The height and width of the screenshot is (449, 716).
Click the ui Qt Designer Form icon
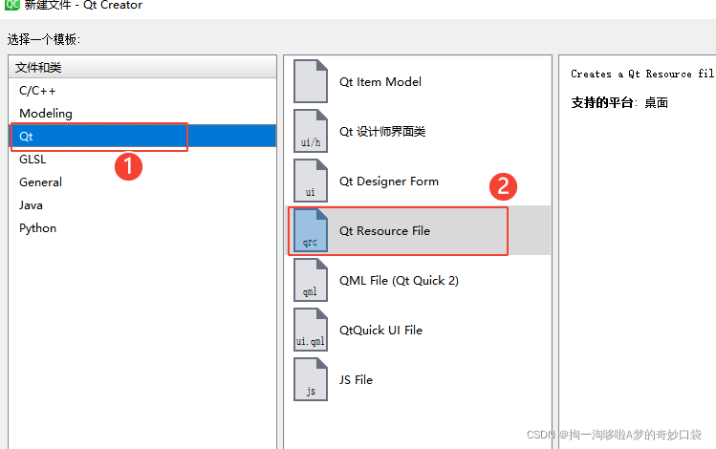tap(311, 181)
